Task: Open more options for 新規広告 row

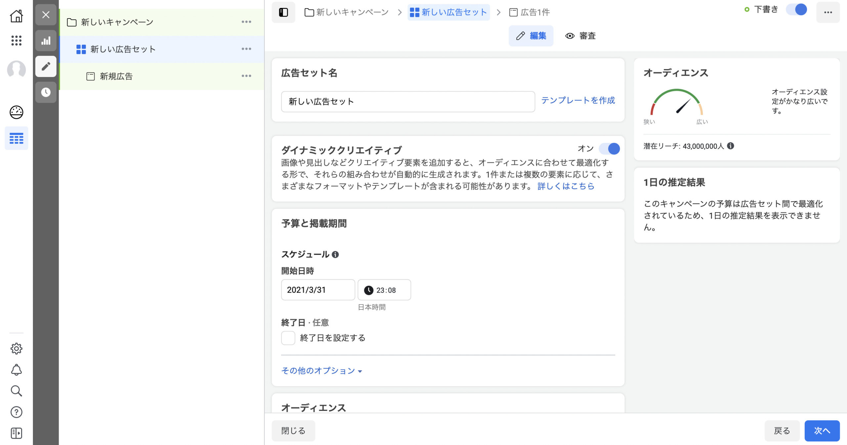Action: pos(246,76)
